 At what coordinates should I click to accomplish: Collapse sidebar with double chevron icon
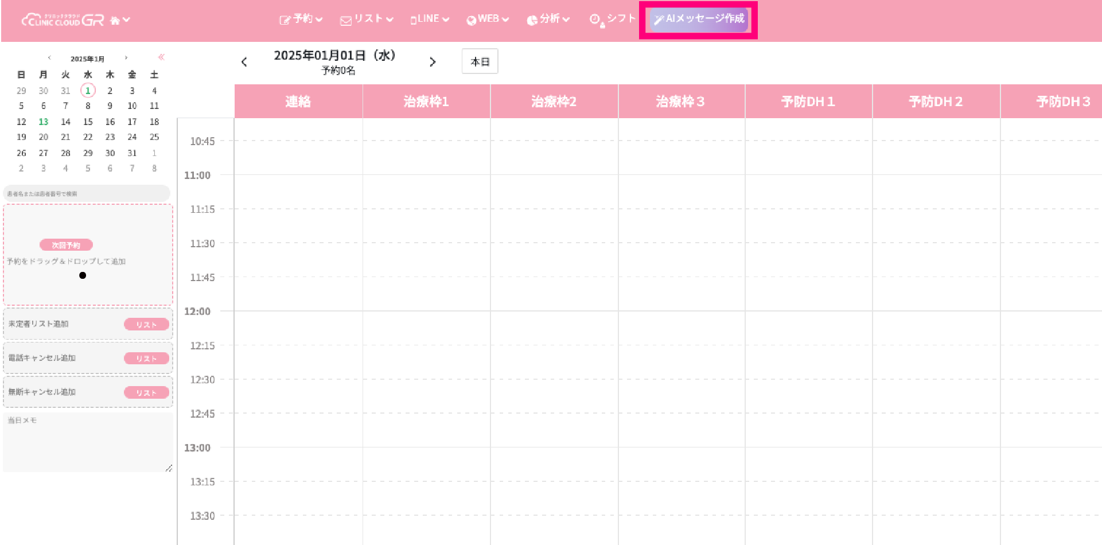[161, 57]
